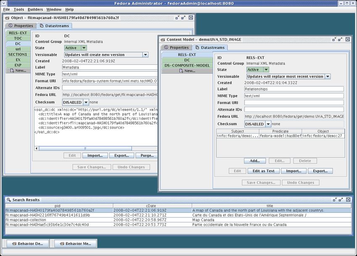Click iconify icon in Content Model window
This screenshot has width=357, height=256.
334,39
